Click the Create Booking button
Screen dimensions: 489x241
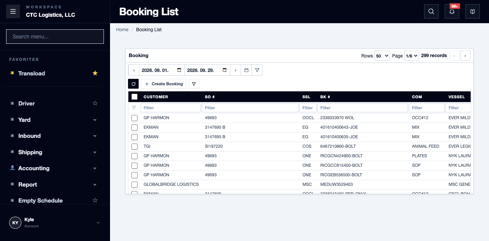[164, 84]
